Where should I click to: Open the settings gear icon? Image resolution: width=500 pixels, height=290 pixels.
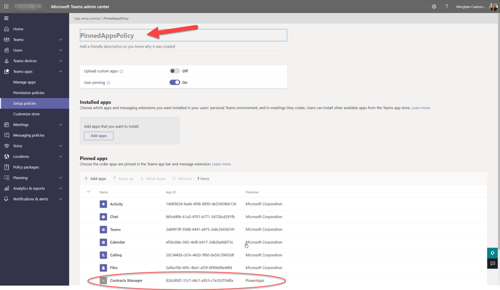(433, 6)
